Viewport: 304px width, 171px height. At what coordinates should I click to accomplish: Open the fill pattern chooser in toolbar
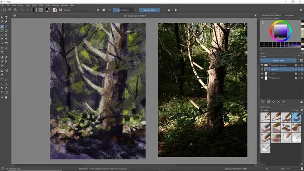[x=41, y=10]
